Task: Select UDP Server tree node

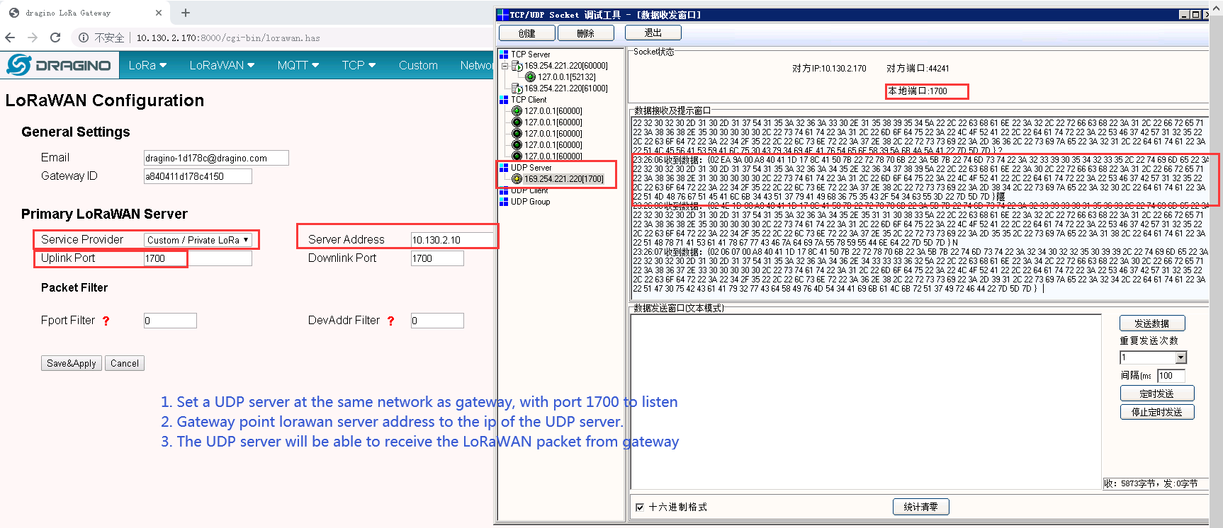Action: pos(531,168)
